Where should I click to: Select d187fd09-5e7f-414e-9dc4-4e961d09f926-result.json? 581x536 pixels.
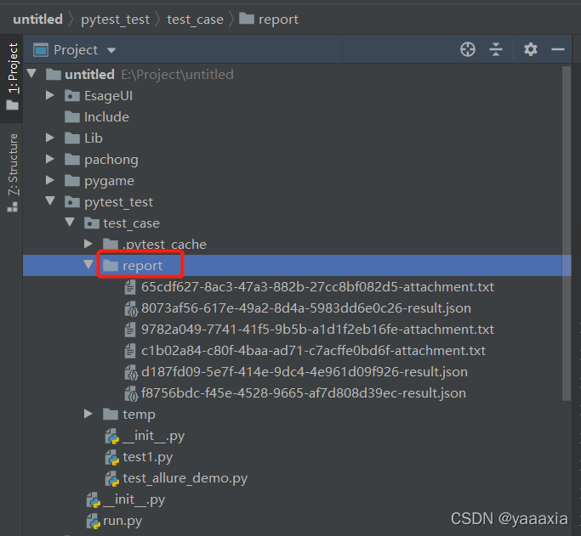pos(305,372)
